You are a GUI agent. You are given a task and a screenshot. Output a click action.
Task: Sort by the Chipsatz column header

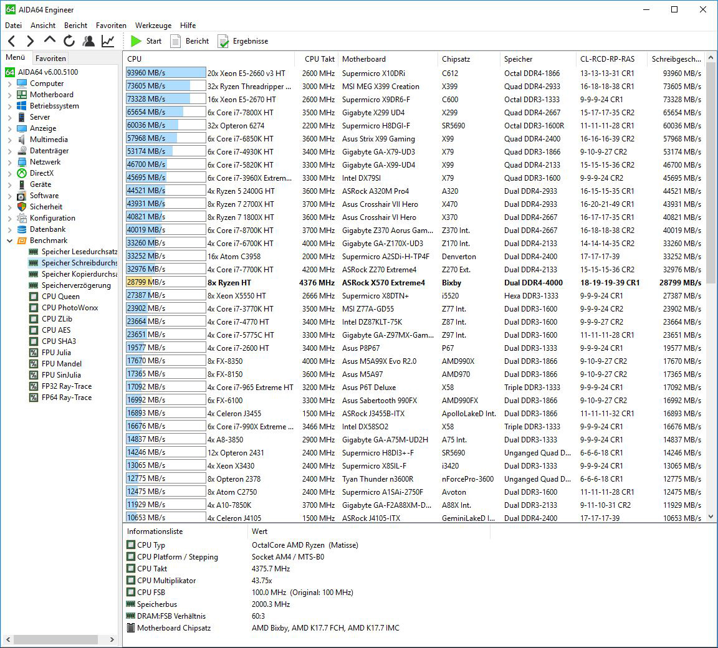tap(469, 59)
